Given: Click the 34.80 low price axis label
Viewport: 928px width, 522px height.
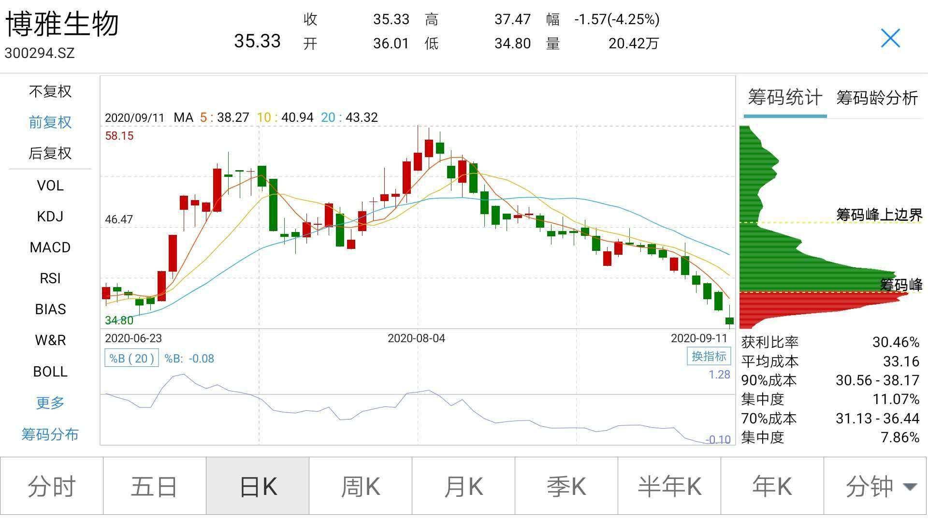Looking at the screenshot, I should 119,320.
